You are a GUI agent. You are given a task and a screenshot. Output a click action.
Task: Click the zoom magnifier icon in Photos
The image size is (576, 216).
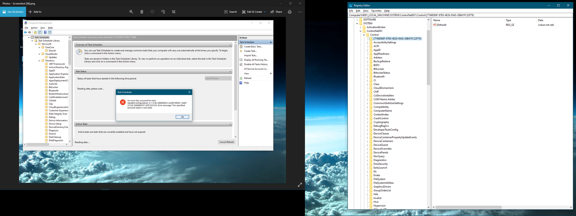point(131,12)
